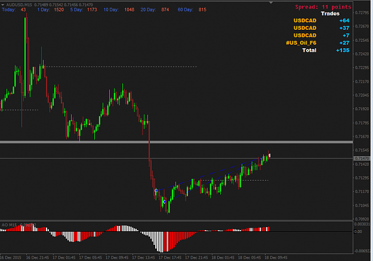Select the '20 Day:' range label
The height and width of the screenshot is (261, 373).
click(148, 10)
